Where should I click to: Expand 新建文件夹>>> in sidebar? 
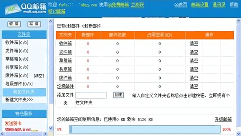click(19, 100)
